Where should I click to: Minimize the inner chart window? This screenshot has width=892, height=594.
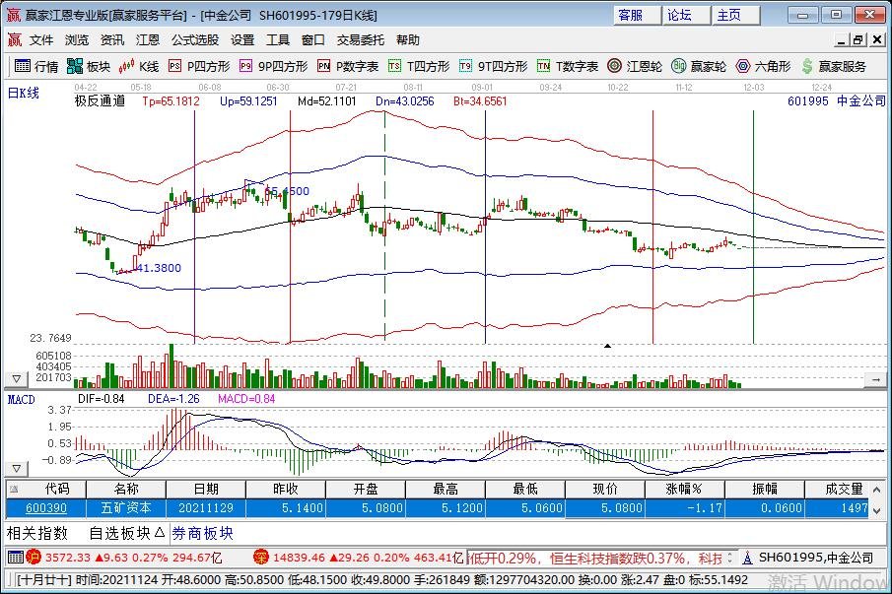(843, 39)
